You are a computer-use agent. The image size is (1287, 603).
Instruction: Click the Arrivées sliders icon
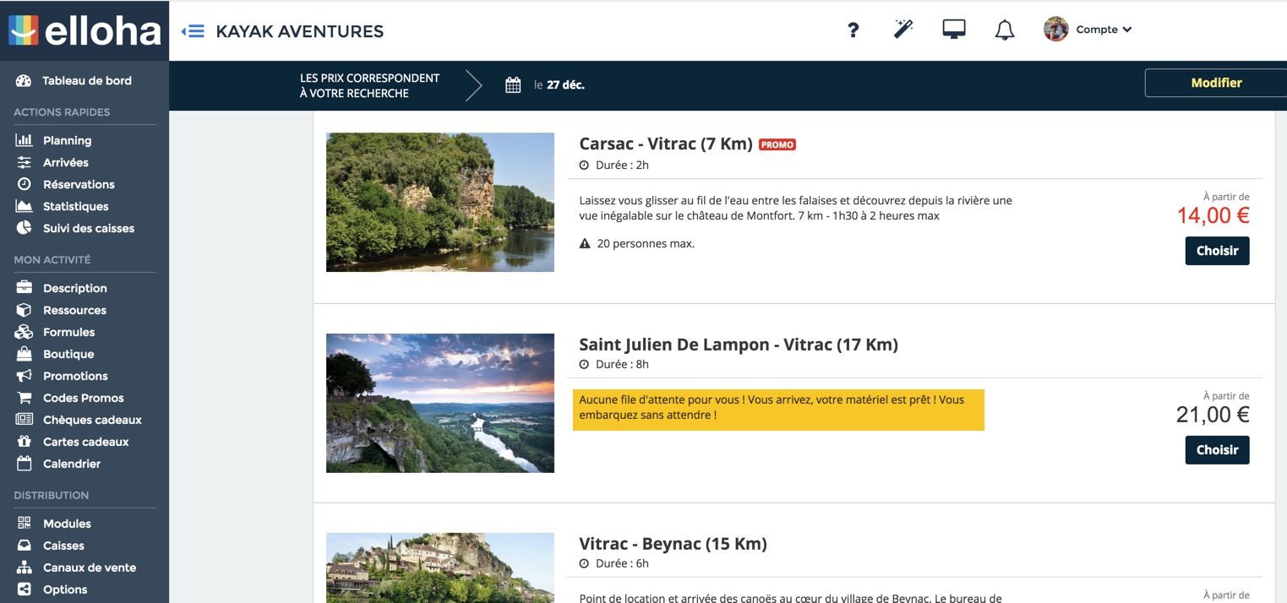point(24,162)
